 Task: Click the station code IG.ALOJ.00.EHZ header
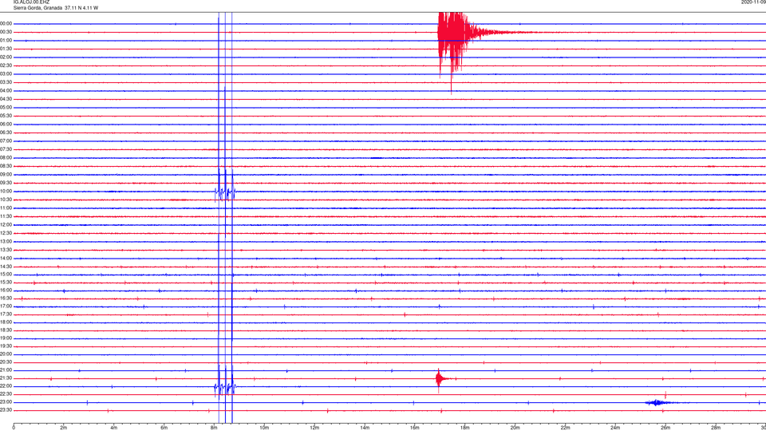tap(31, 2)
